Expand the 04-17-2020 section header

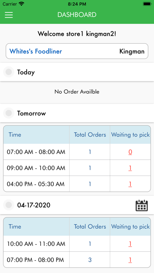click(77, 205)
